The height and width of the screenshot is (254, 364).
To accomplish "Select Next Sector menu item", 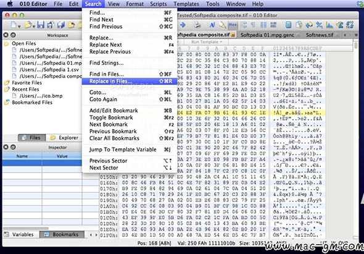I will coord(130,167).
